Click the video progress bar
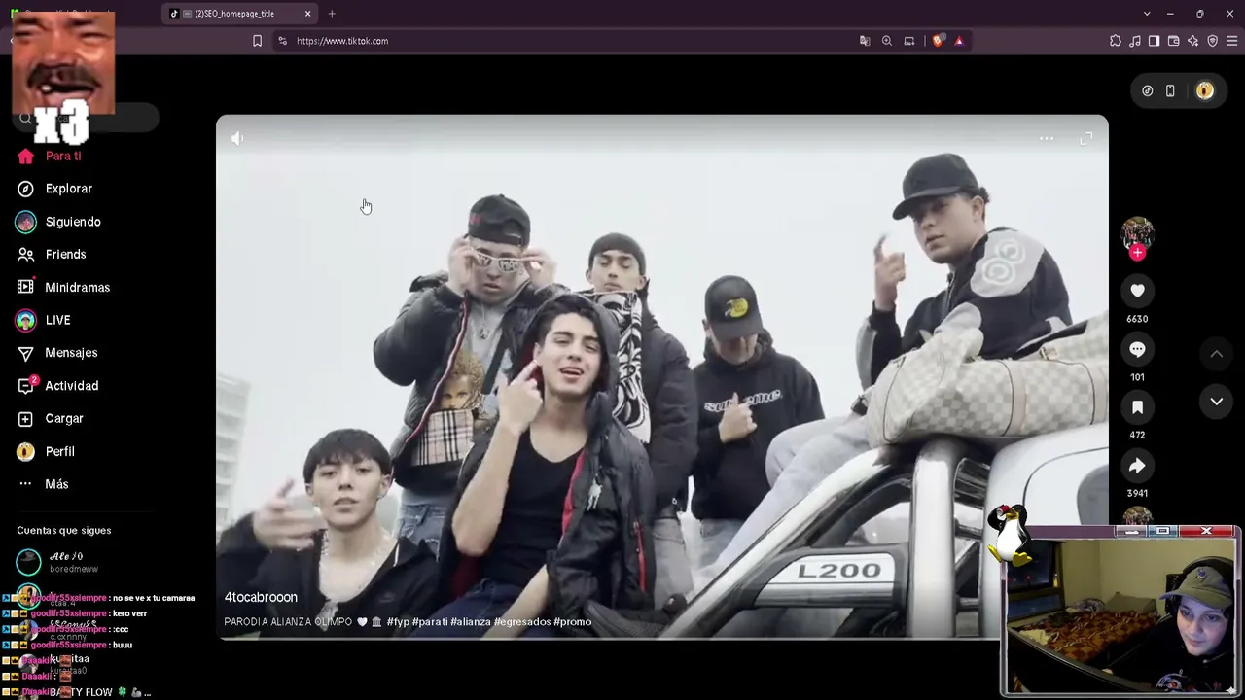1245x700 pixels. click(x=609, y=638)
